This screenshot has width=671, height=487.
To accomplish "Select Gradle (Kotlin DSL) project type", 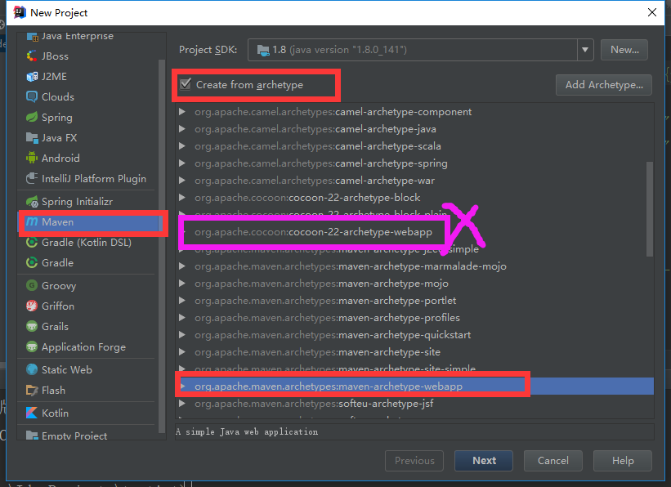I will pos(87,242).
